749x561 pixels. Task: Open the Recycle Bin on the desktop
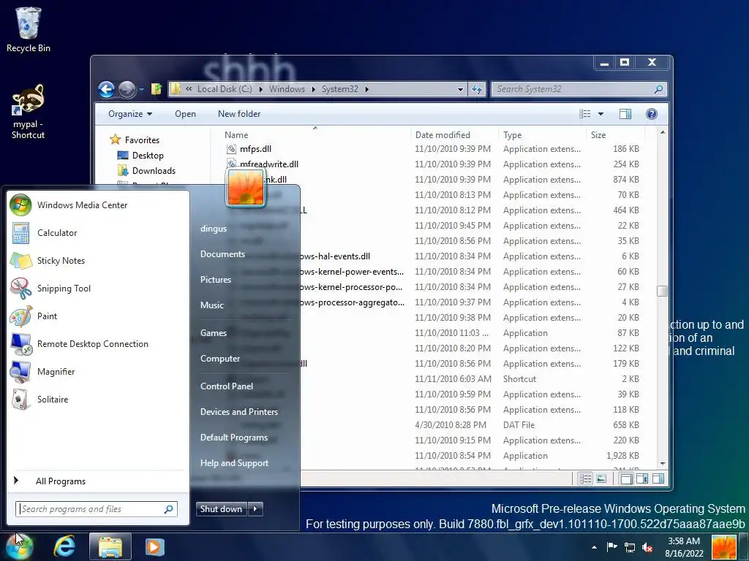click(29, 29)
